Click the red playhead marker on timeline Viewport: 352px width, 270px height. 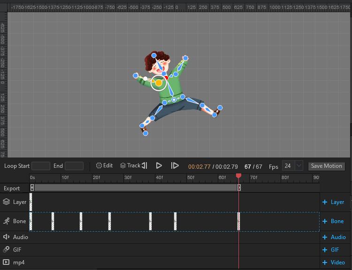(239, 176)
